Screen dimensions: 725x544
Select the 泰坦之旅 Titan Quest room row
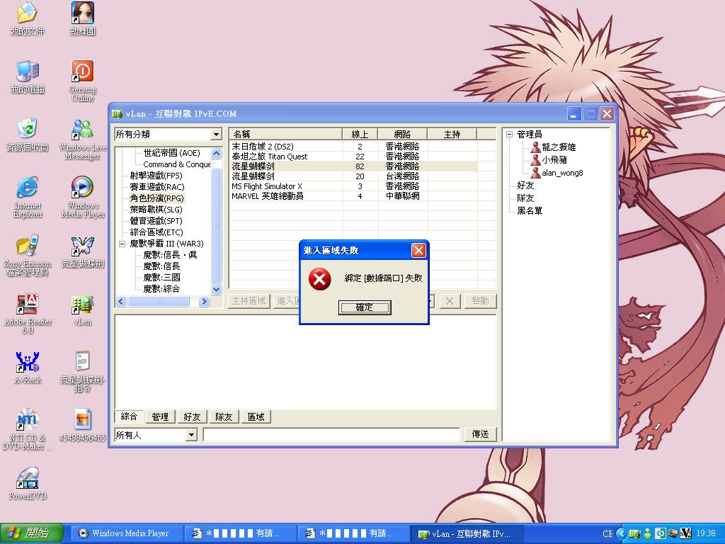point(353,157)
